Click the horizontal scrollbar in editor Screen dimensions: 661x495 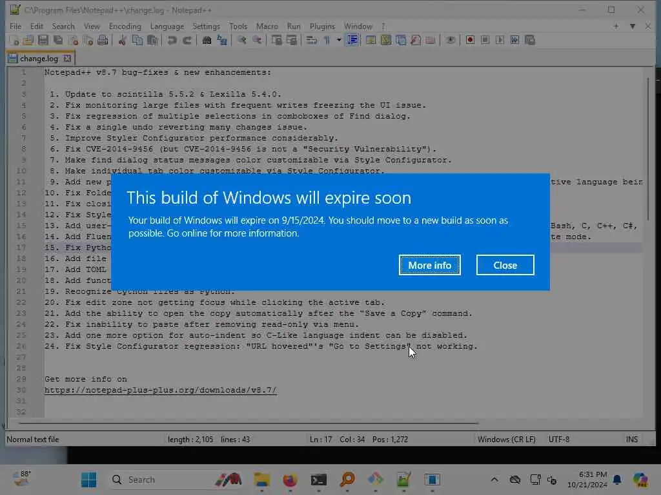coord(249,423)
